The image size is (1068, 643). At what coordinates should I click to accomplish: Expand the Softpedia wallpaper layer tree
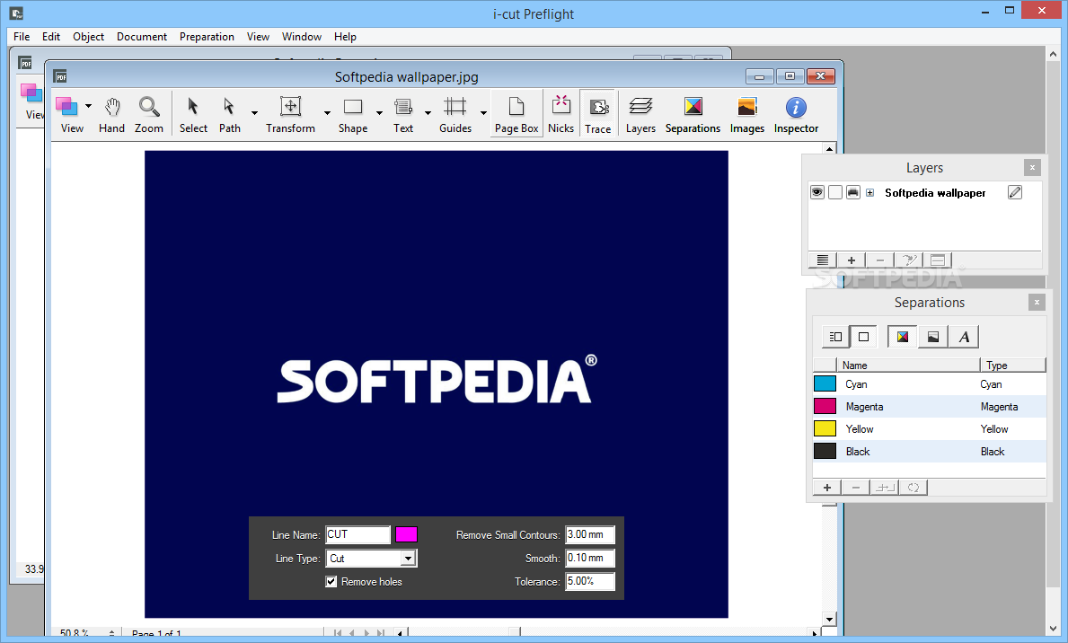tap(869, 193)
